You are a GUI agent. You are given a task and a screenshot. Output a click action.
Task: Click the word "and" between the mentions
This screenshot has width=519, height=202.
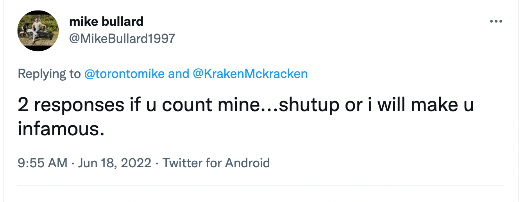tap(179, 74)
